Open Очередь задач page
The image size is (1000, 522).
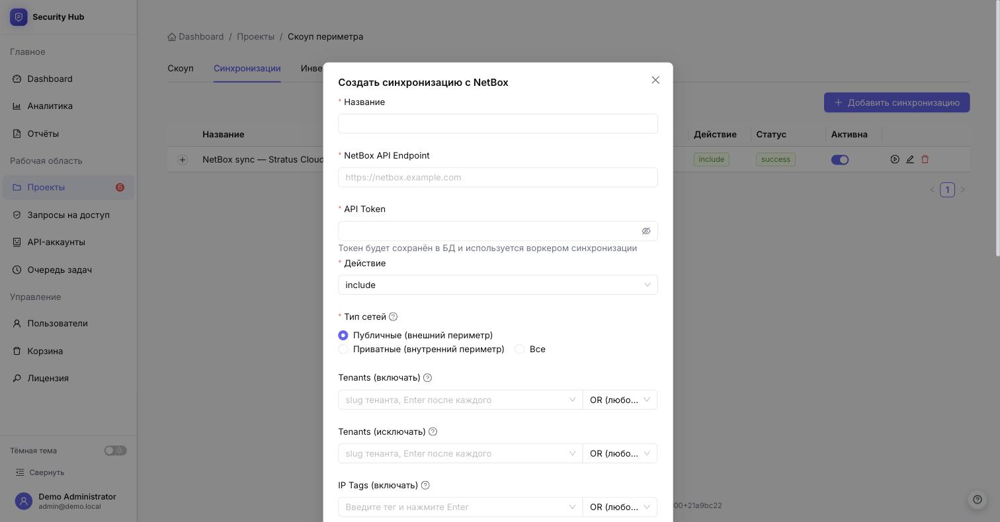tap(68, 270)
